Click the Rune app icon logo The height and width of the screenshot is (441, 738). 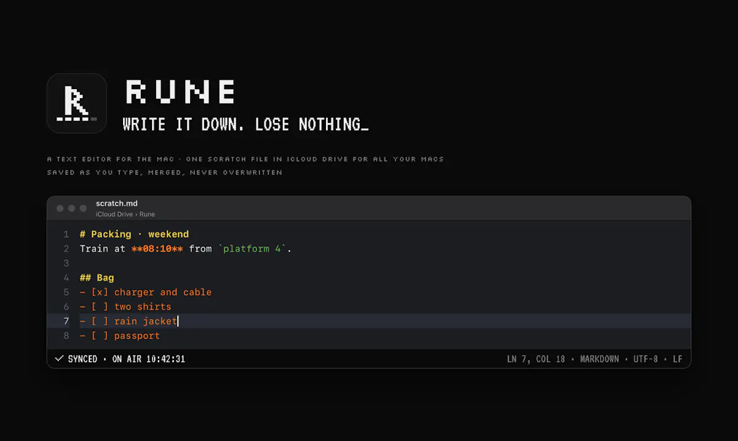click(77, 103)
